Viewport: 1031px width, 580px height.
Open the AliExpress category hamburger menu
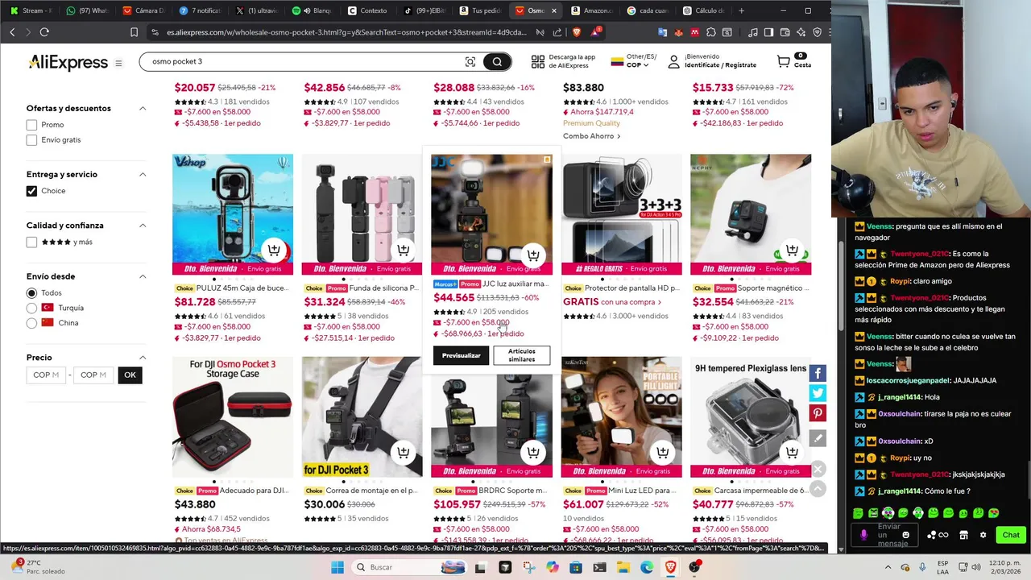(x=118, y=63)
